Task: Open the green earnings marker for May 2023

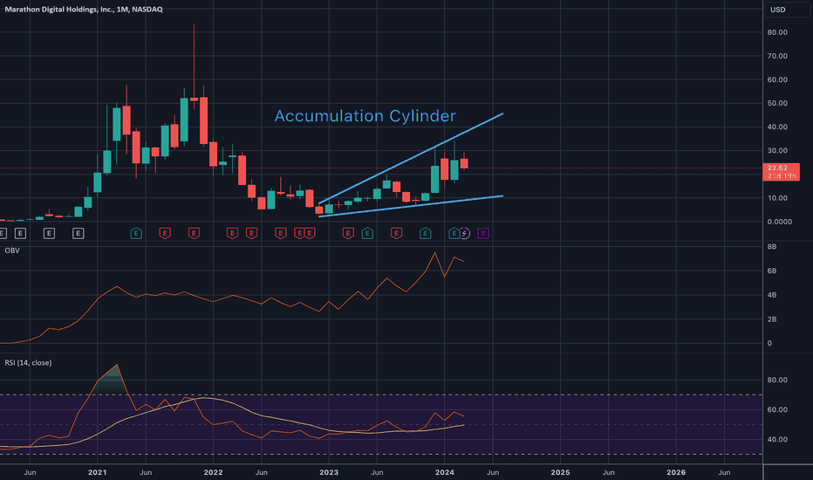Action: pyautogui.click(x=367, y=234)
